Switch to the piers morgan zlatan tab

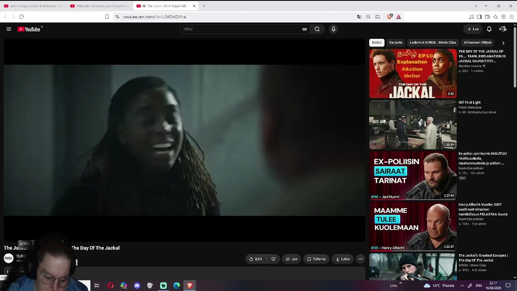[34, 6]
